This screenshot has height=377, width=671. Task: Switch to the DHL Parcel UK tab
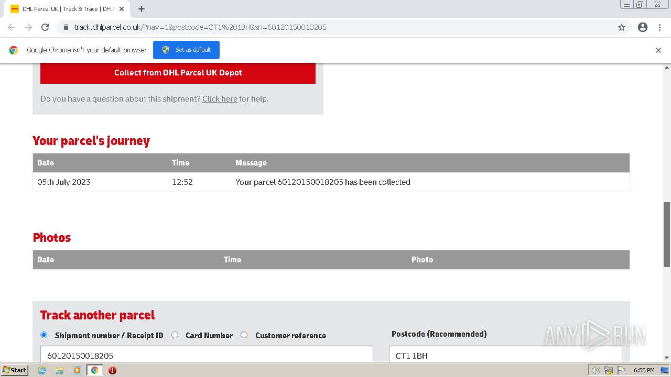tap(67, 9)
